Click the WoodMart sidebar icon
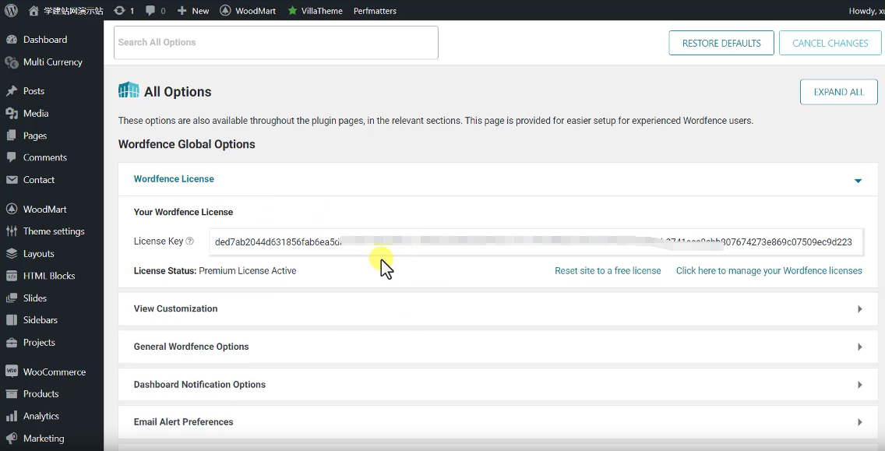 (x=11, y=209)
